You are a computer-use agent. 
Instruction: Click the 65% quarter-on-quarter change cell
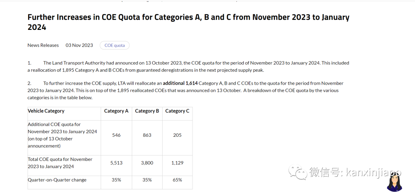click(177, 180)
